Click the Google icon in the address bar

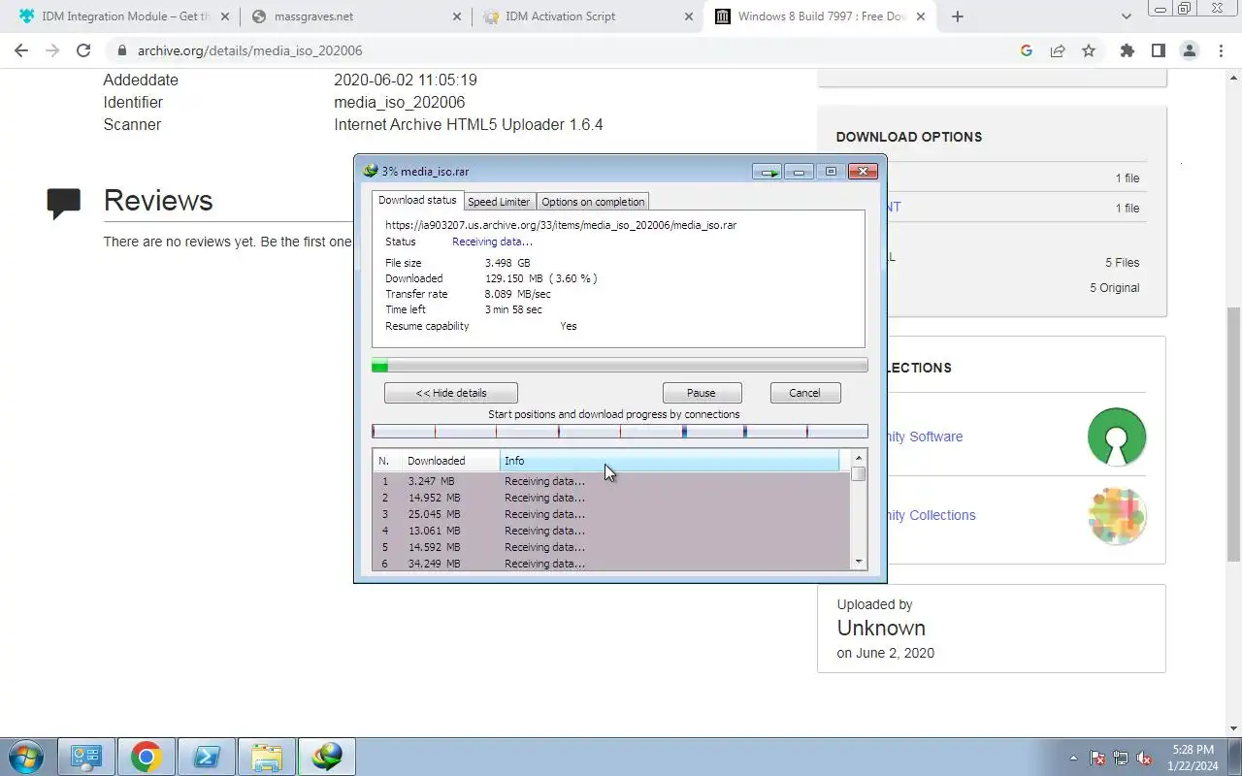click(x=1027, y=50)
